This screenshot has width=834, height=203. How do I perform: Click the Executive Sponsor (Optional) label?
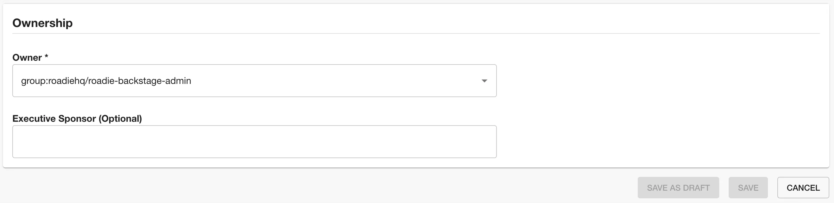click(77, 119)
